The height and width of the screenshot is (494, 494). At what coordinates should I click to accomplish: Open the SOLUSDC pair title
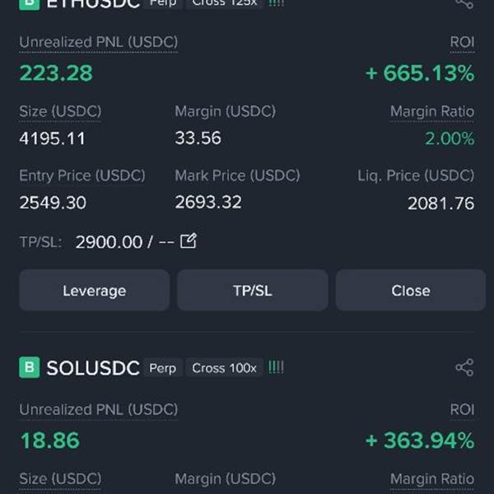93,368
